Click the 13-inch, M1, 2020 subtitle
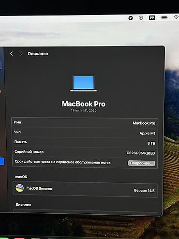Viewport: 179px width, 239px height. pyautogui.click(x=84, y=110)
